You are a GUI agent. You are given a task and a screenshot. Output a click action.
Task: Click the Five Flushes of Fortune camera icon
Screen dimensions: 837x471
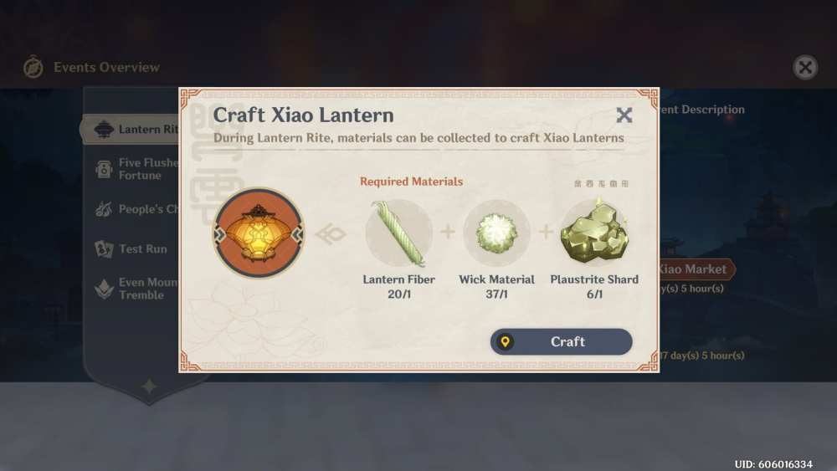(104, 169)
